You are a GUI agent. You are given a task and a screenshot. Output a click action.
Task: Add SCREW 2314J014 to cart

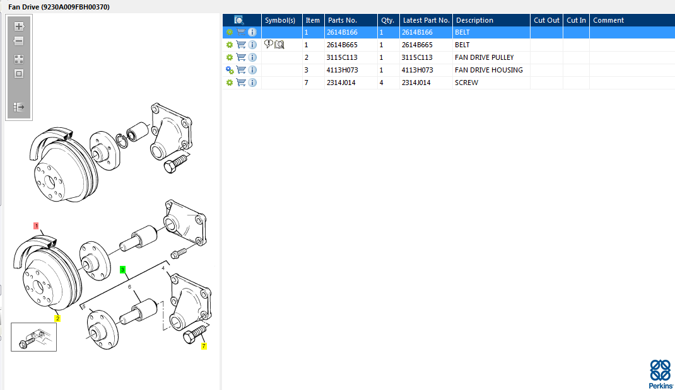(x=241, y=83)
